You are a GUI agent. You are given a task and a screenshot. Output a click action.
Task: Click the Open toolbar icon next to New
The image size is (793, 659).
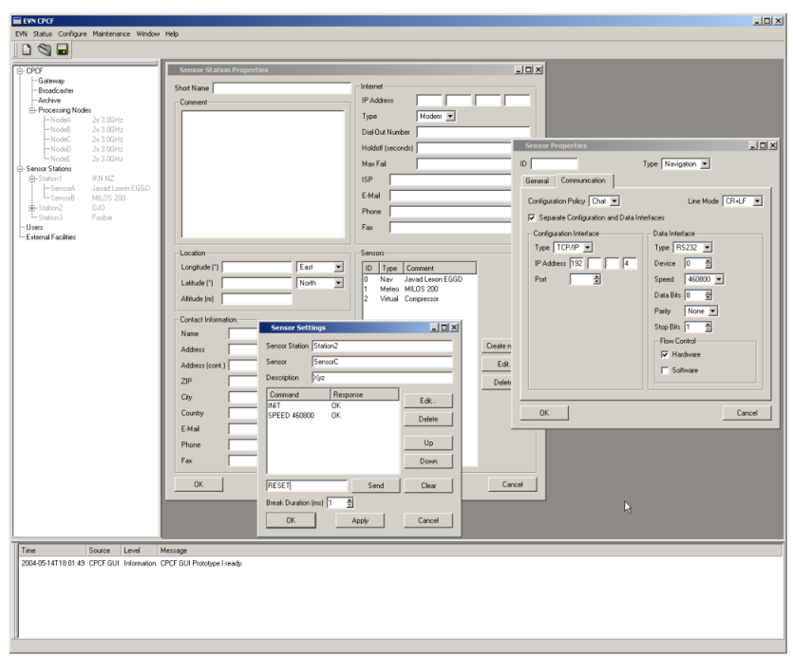click(44, 48)
